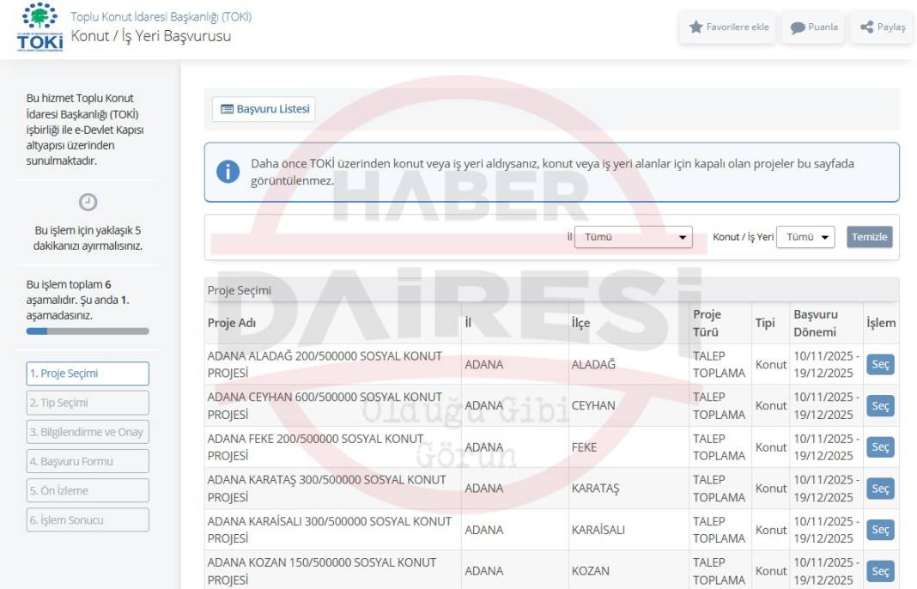The image size is (917, 589).
Task: Click the share icon in Paylaş
Action: (x=867, y=27)
